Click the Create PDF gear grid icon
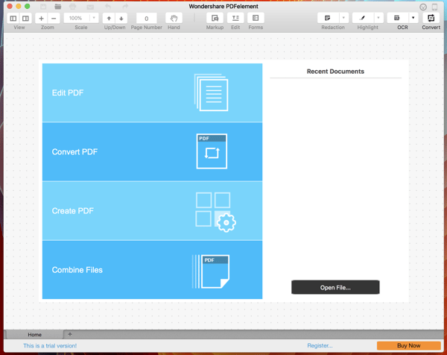 coord(216,212)
